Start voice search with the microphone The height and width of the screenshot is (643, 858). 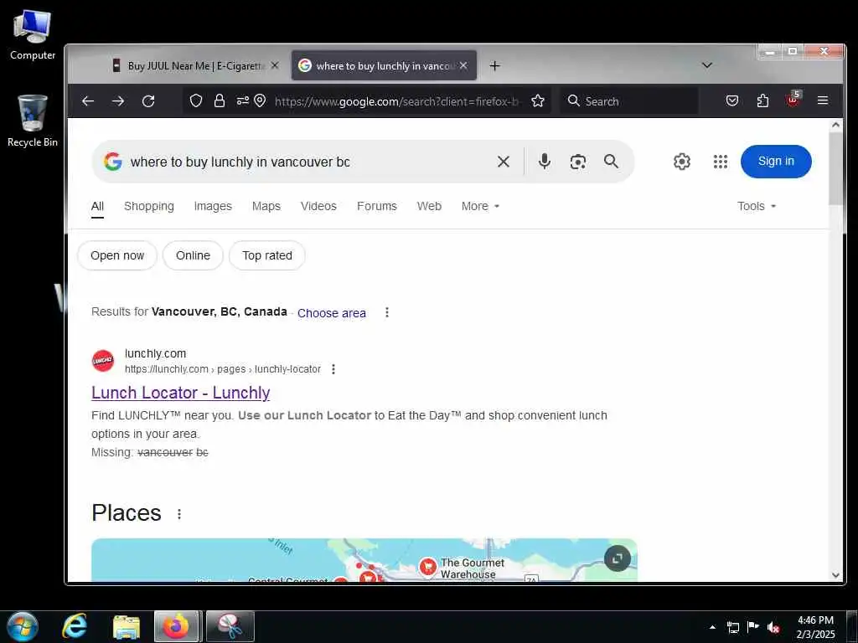pyautogui.click(x=545, y=162)
